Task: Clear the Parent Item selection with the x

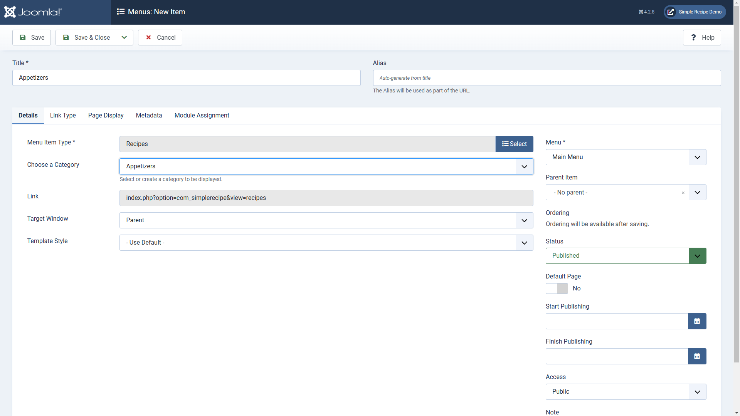Action: point(683,193)
